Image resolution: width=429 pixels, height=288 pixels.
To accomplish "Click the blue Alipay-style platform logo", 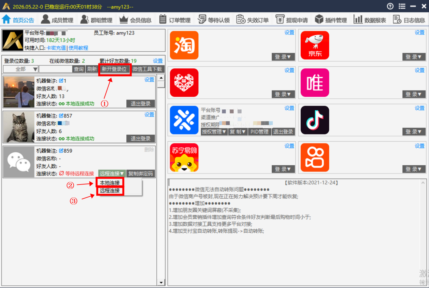I will 184,120.
